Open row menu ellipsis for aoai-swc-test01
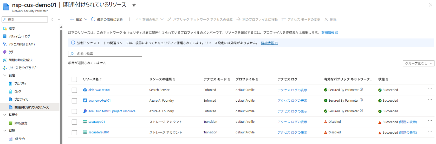 (430, 100)
